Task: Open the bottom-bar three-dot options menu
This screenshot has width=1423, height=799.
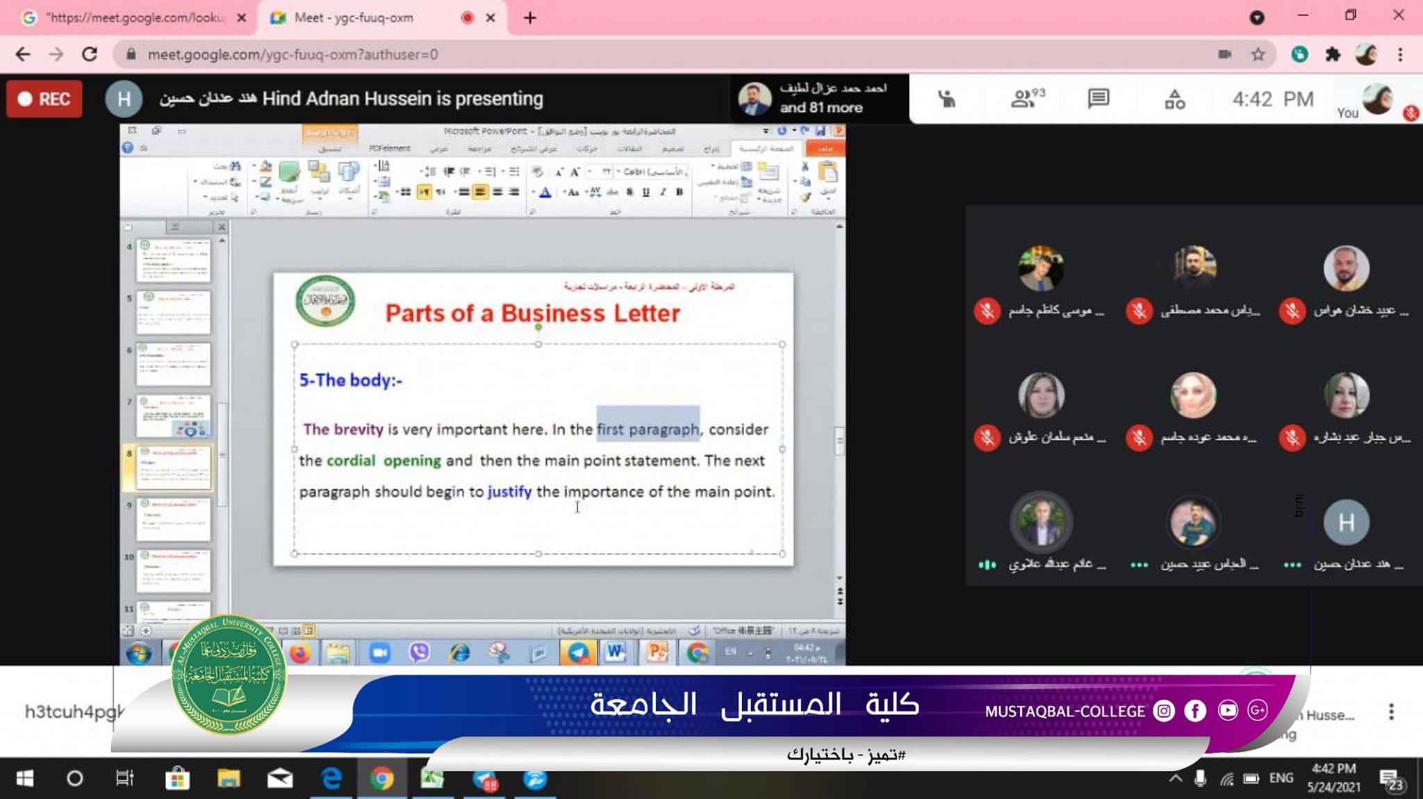Action: pos(1391,711)
